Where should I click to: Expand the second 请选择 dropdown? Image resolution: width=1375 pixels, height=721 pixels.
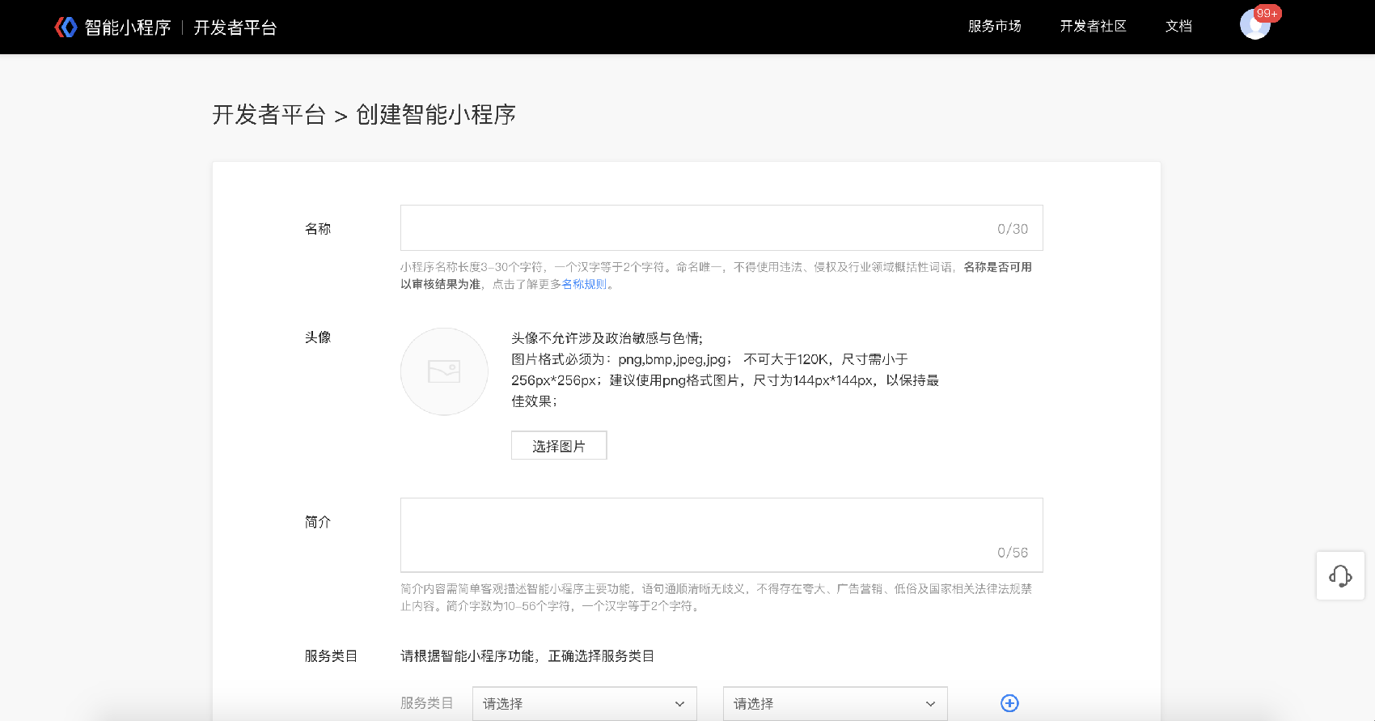(835, 704)
